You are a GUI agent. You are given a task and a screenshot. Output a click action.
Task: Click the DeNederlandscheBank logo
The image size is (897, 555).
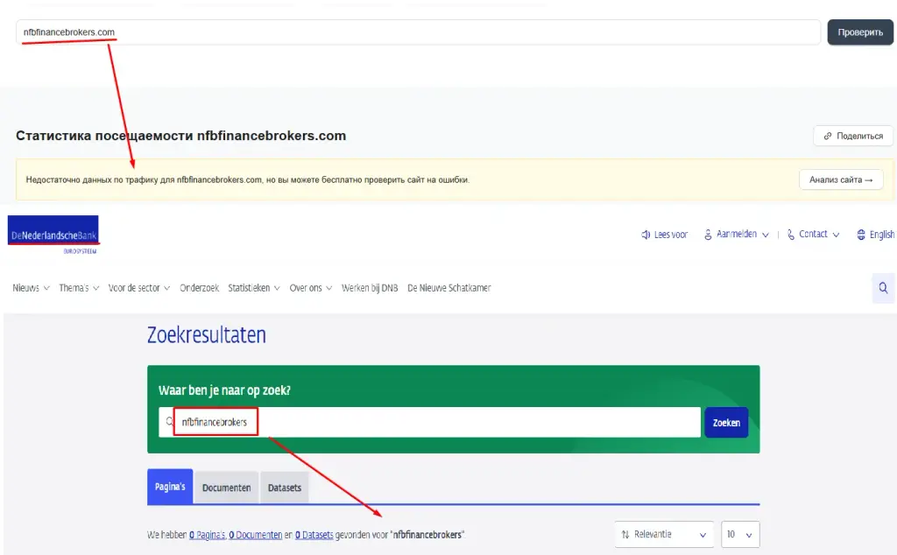[x=53, y=235]
